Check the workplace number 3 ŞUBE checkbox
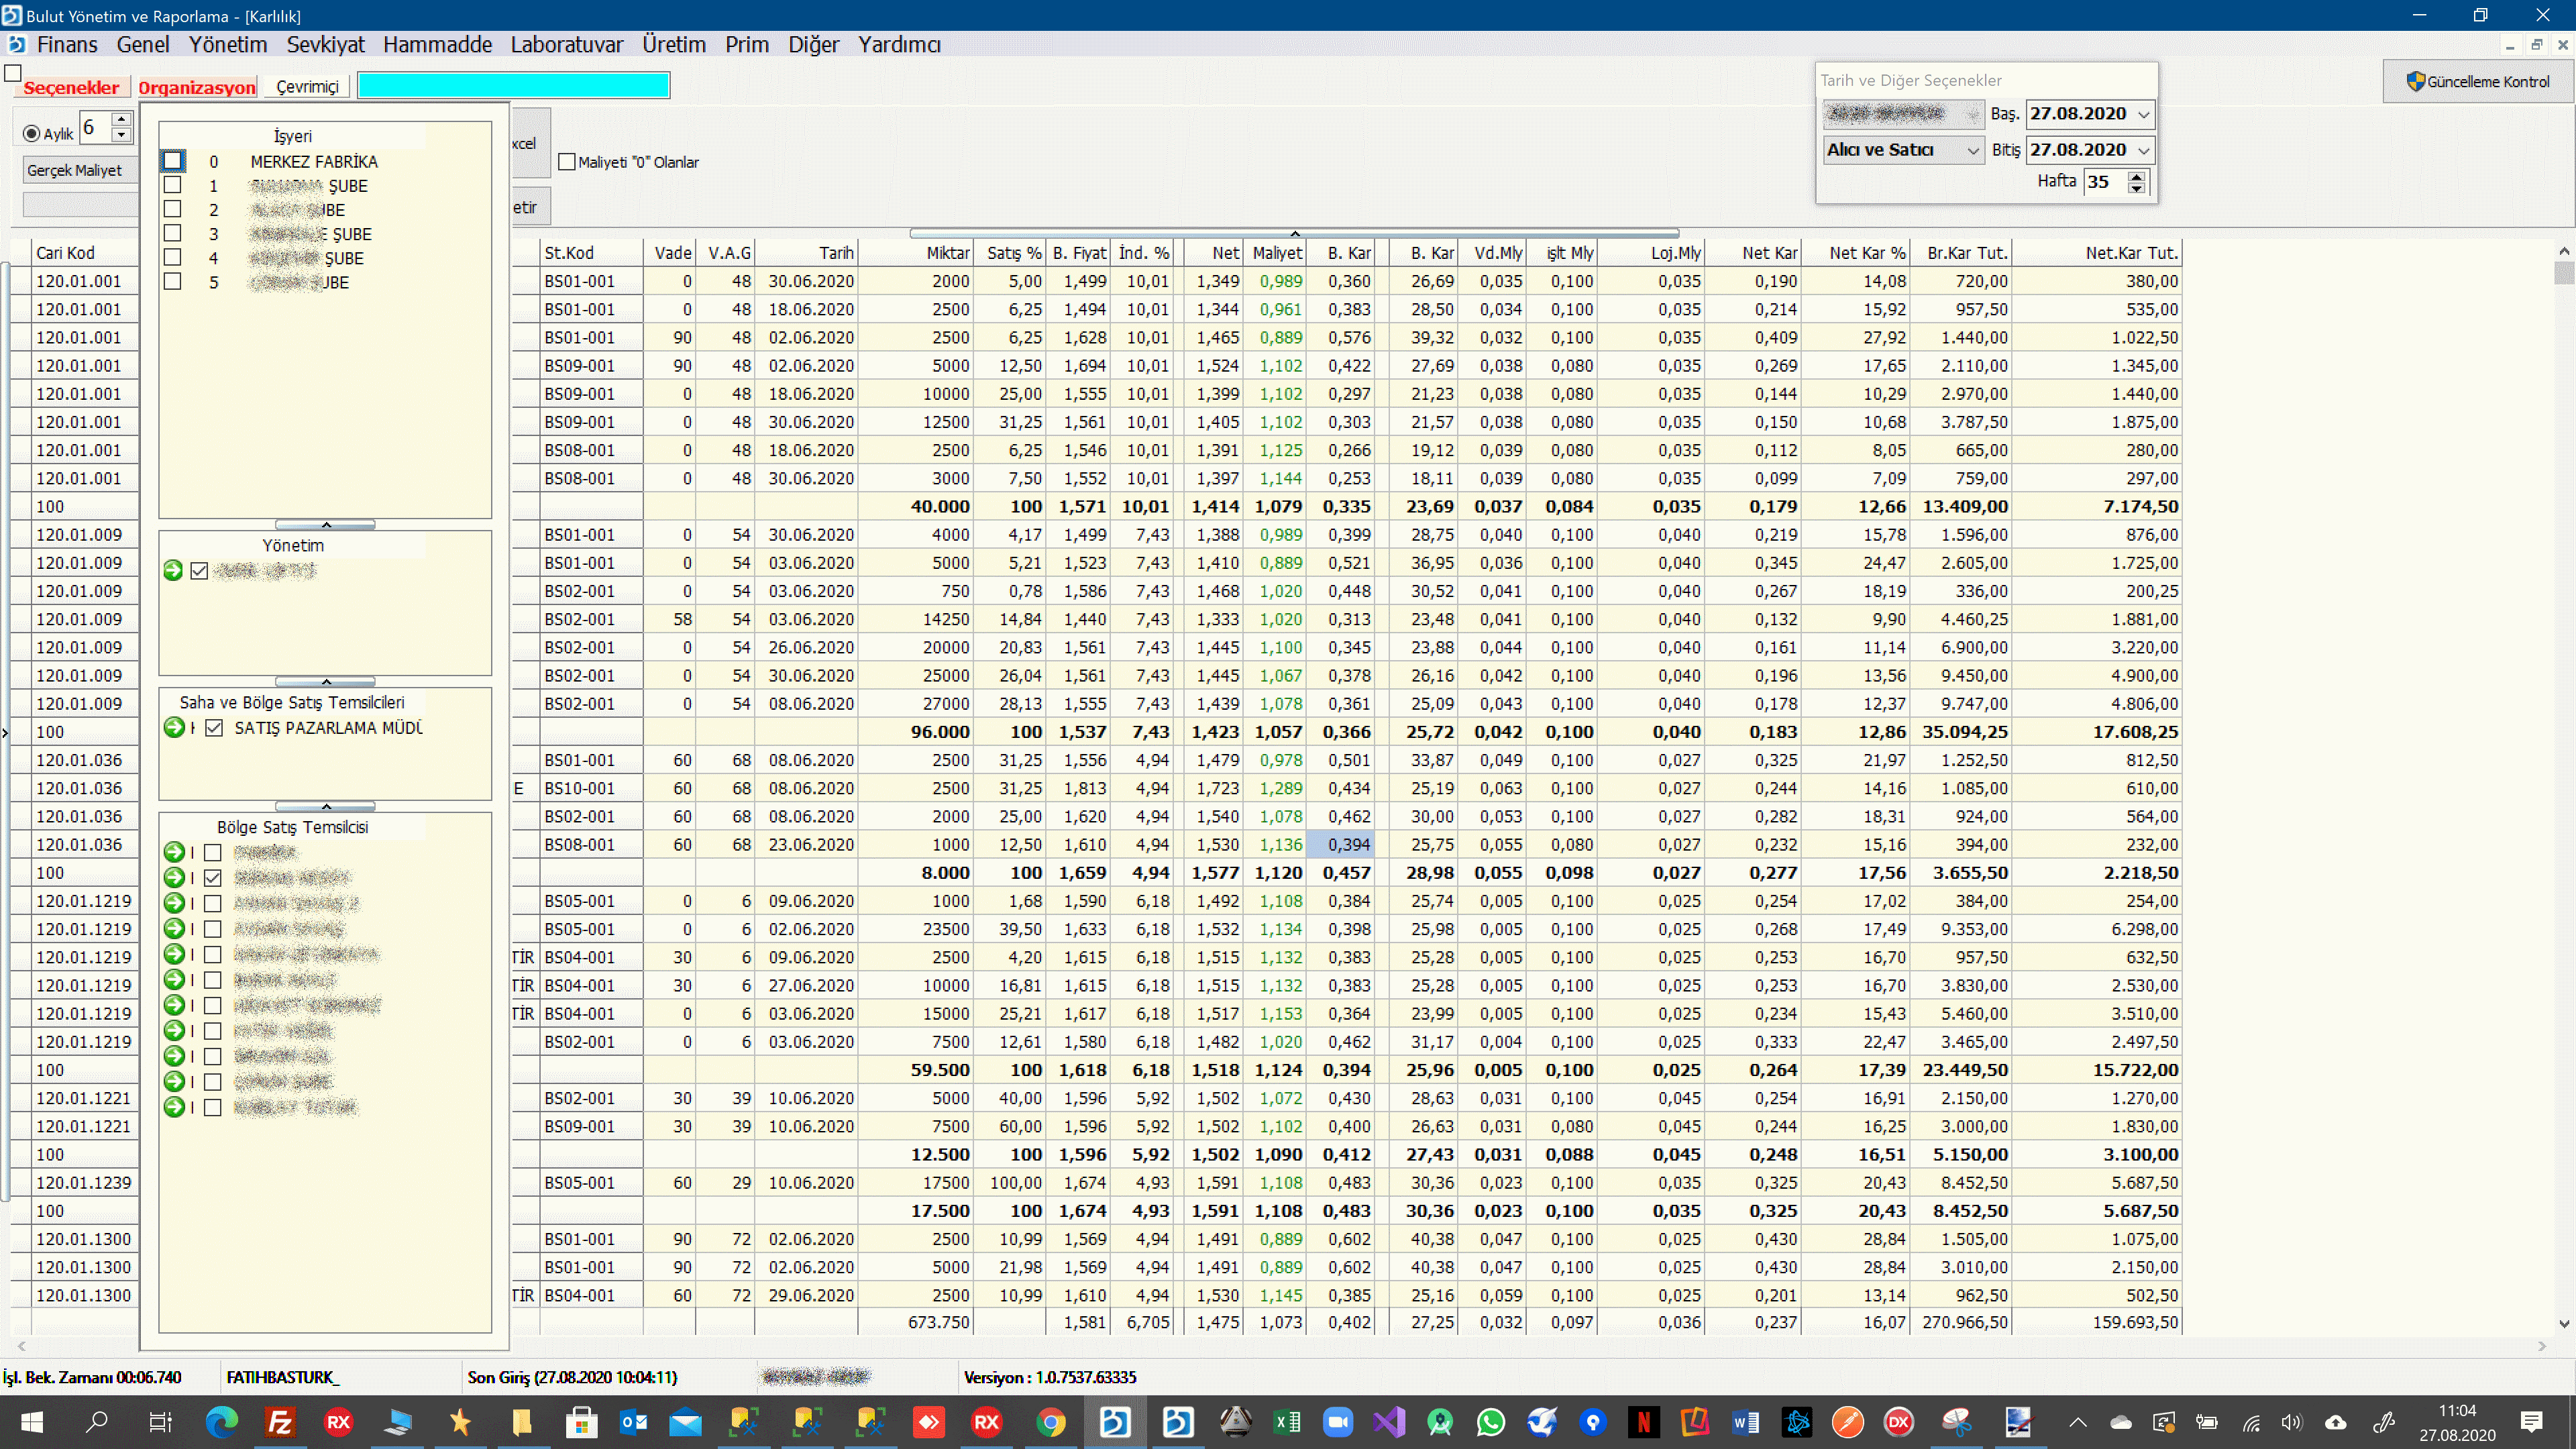The image size is (2576, 1449). [x=173, y=233]
